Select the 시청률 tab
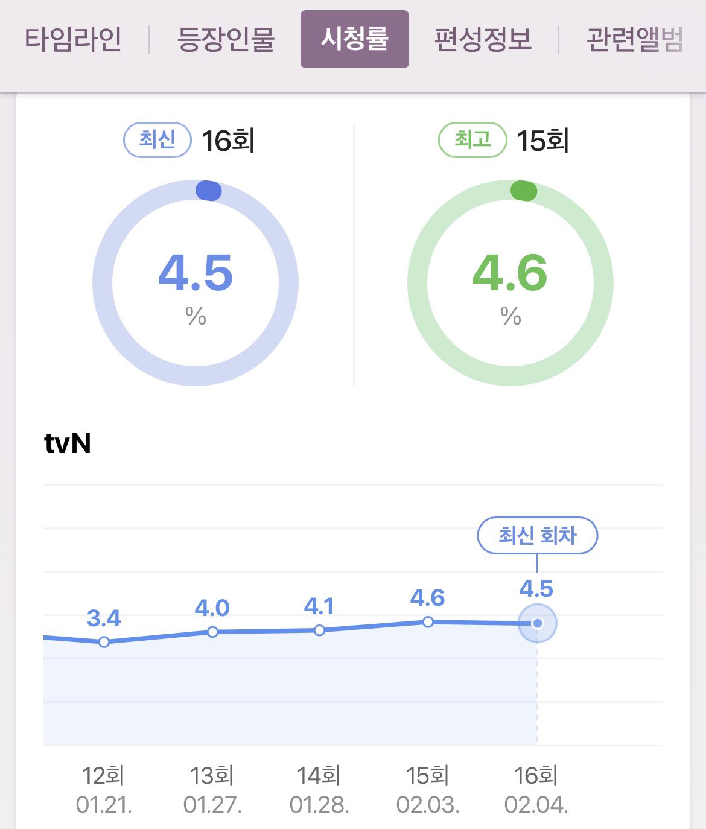 point(355,39)
